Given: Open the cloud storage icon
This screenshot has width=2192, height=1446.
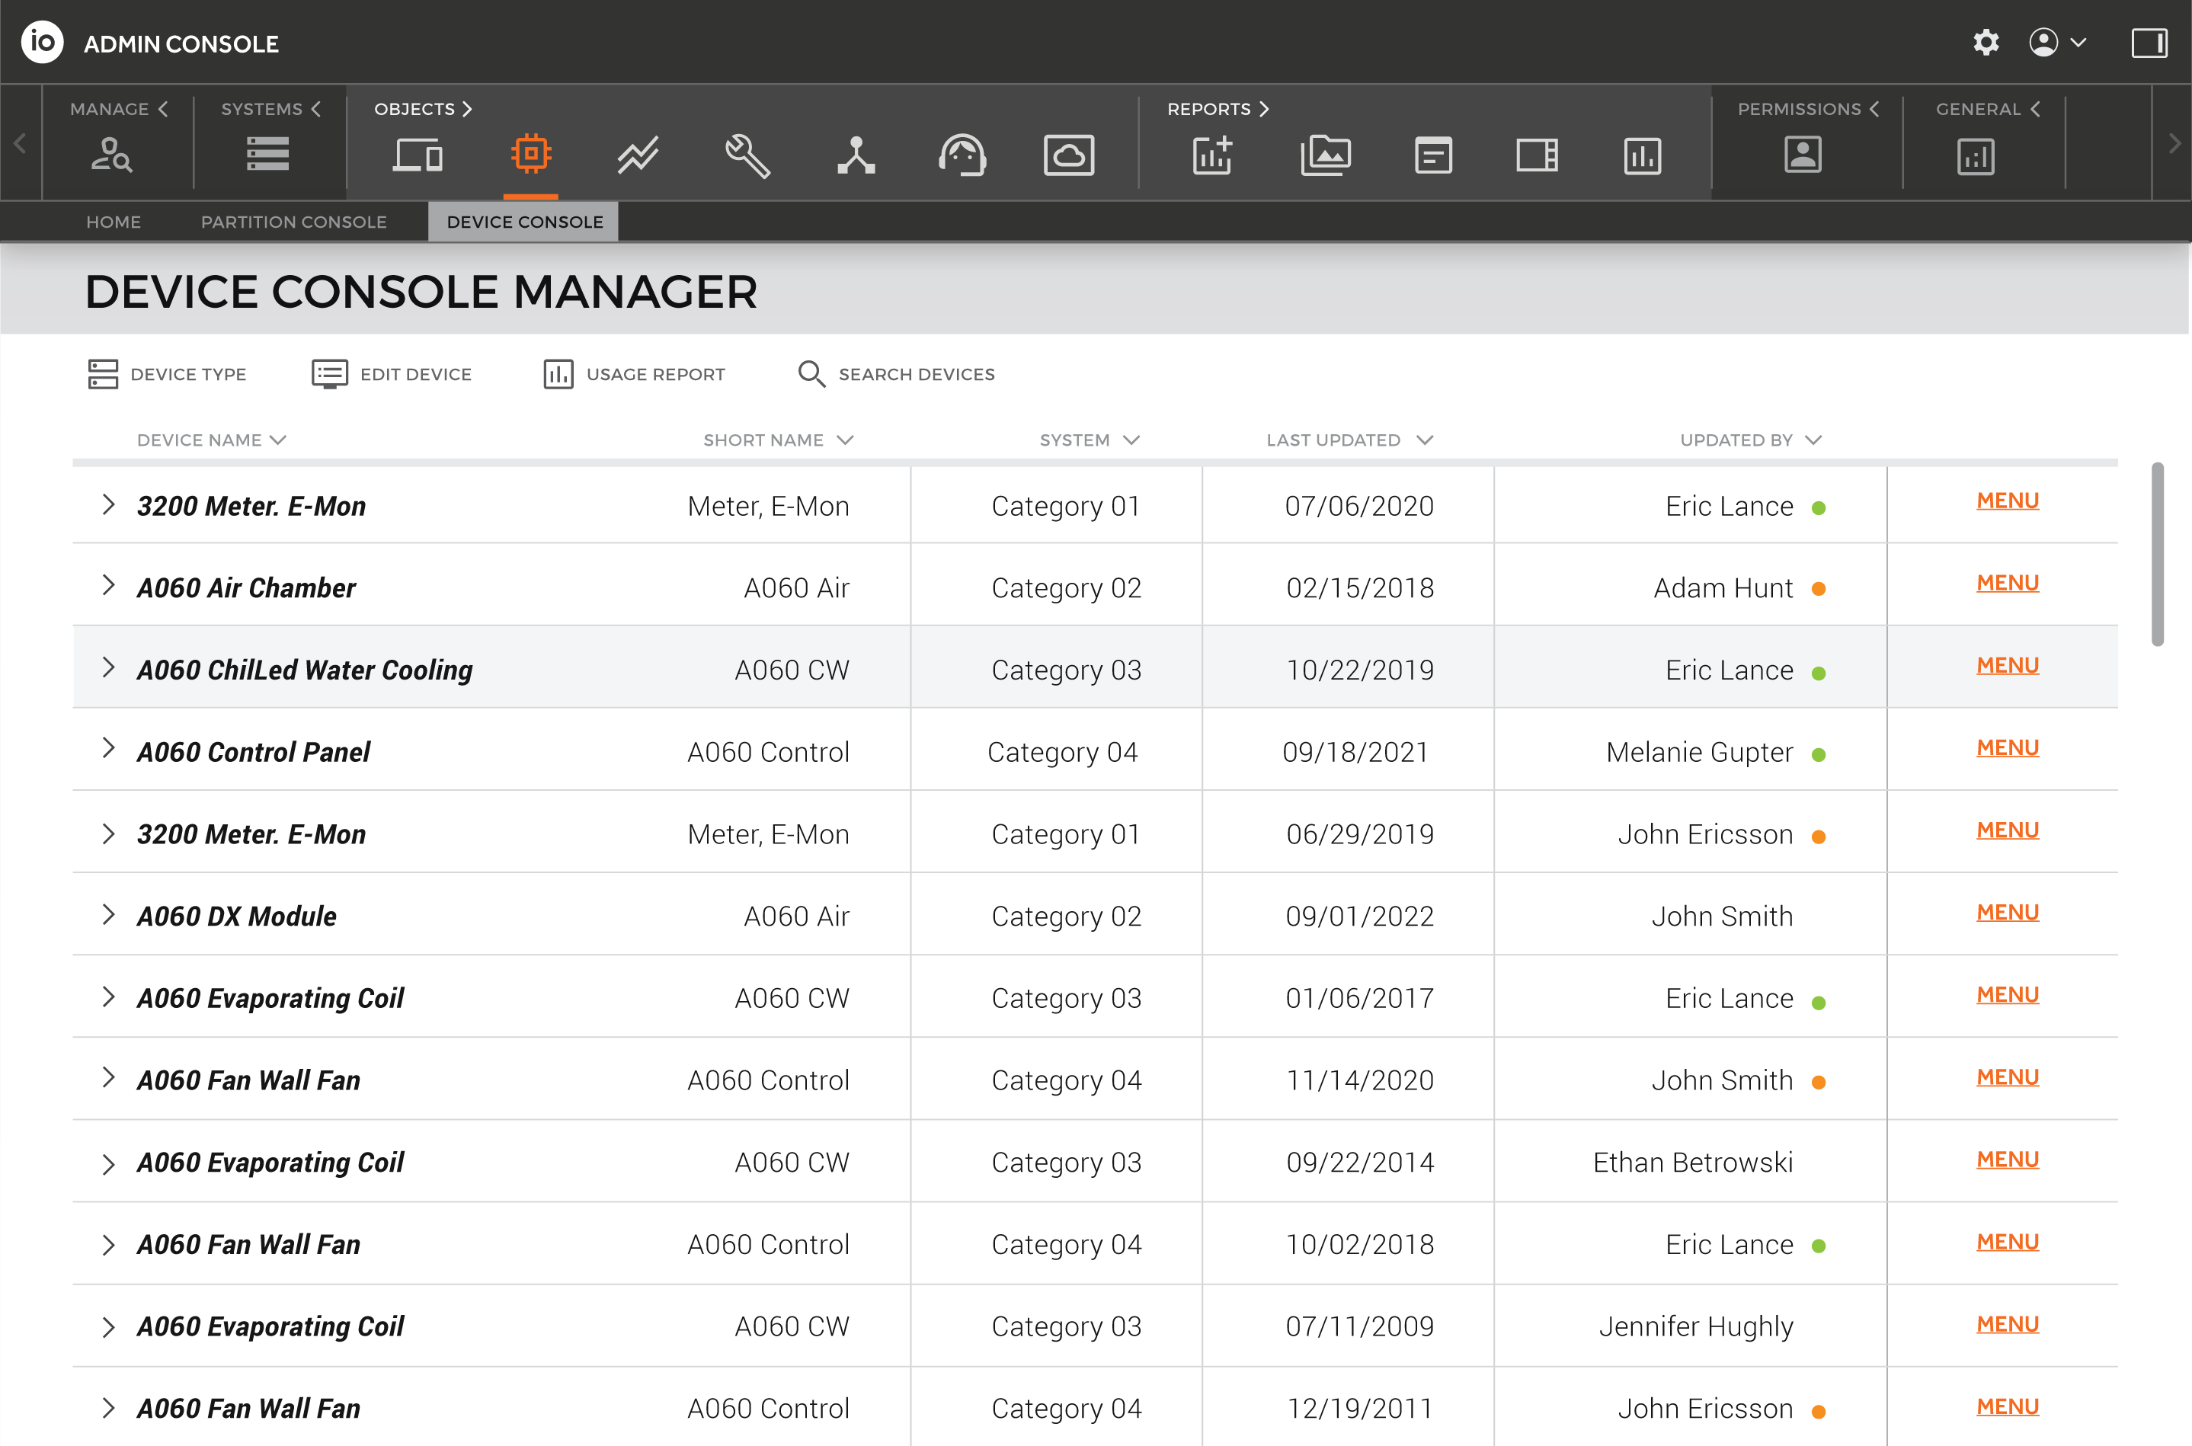Looking at the screenshot, I should 1069,155.
